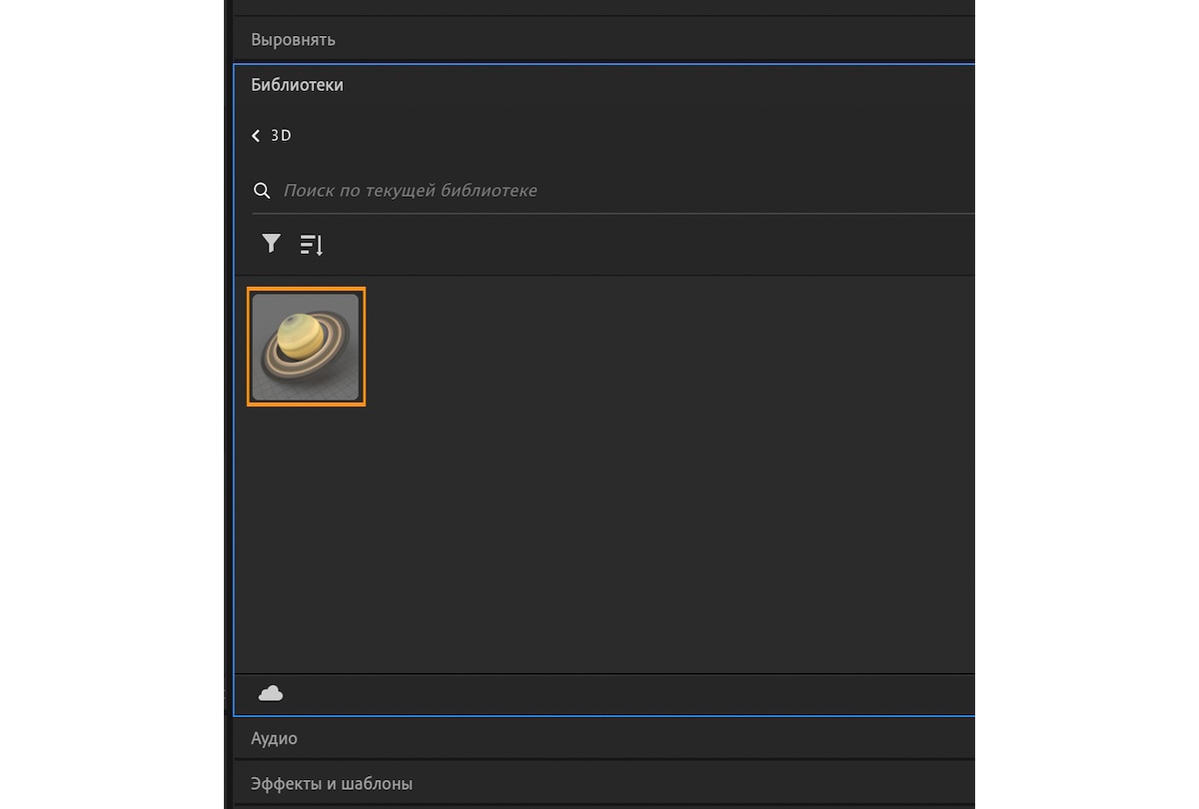The height and width of the screenshot is (809, 1199).
Task: Toggle cloud syncing via the cloud icon
Action: pos(270,693)
